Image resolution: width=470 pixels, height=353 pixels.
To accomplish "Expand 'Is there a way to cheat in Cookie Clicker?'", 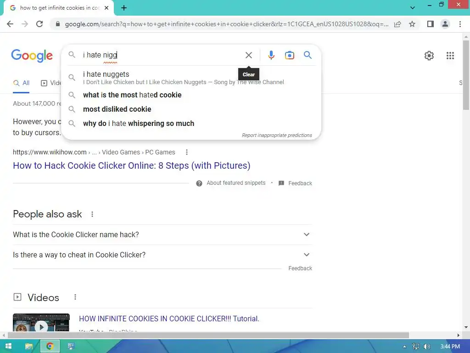I will pyautogui.click(x=162, y=255).
